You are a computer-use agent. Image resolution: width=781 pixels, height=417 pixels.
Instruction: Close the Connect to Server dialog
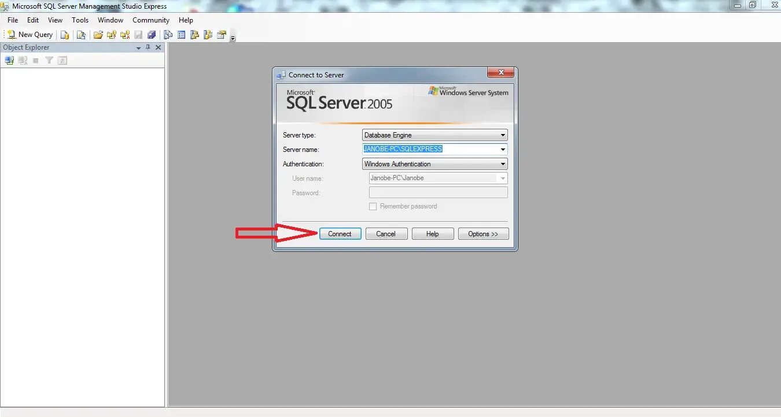coord(500,73)
